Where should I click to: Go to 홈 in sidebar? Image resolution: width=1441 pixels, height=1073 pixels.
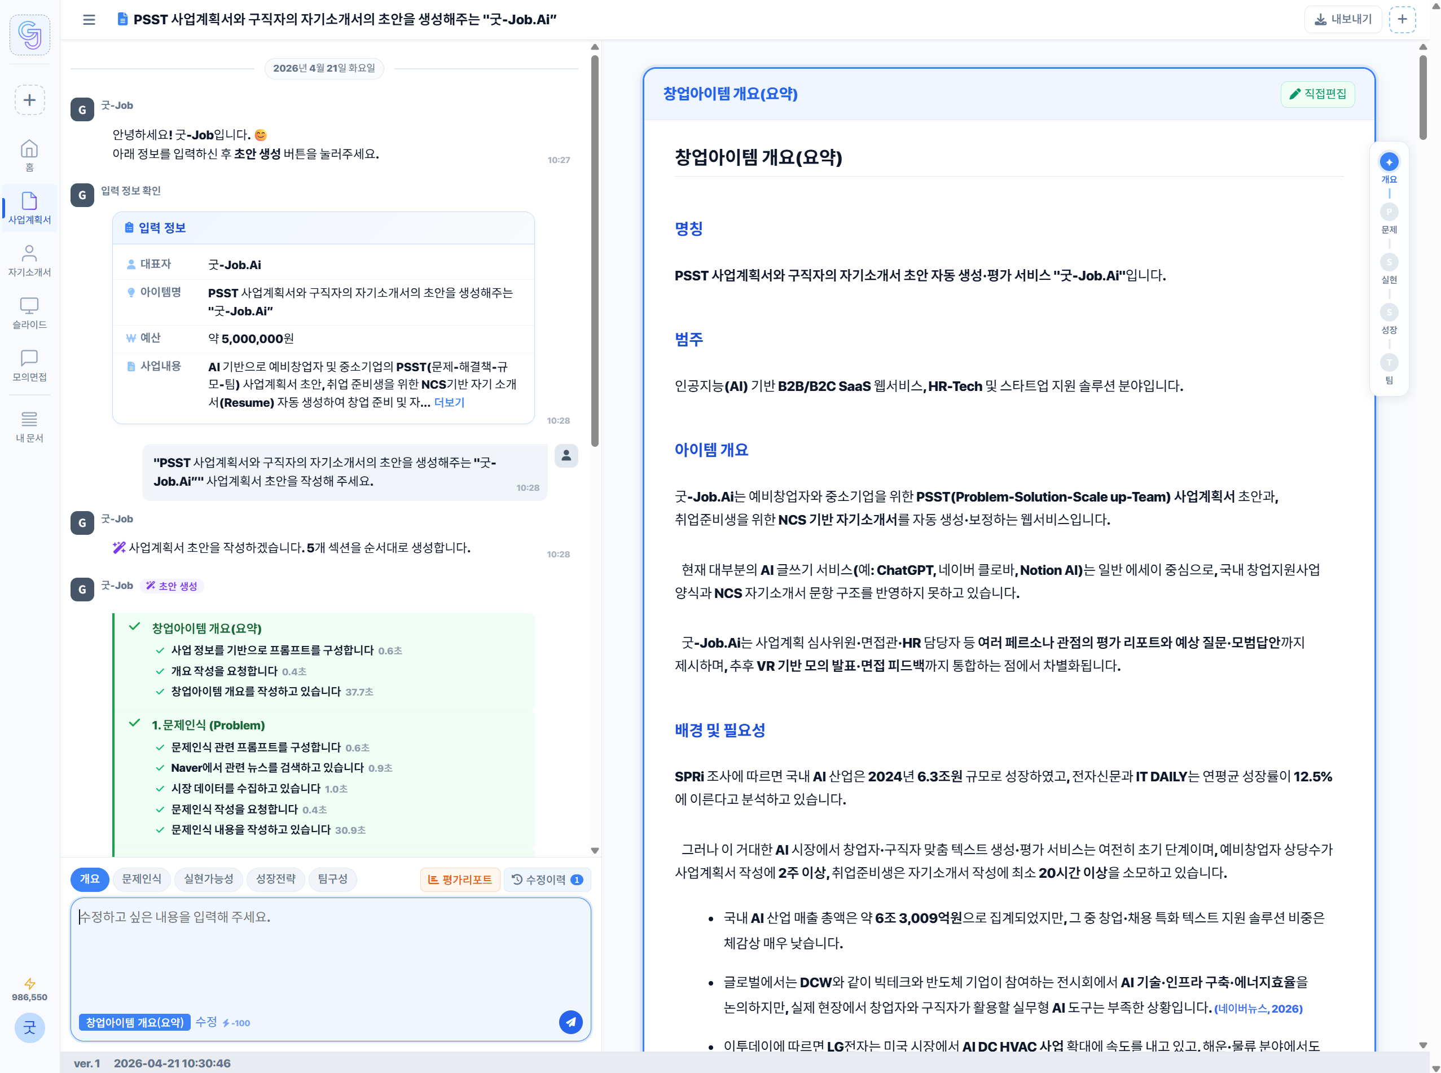coord(29,155)
